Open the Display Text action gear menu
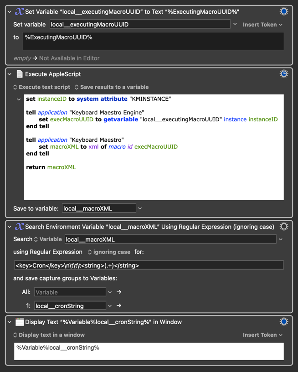This screenshot has width=298, height=372. coord(283,322)
